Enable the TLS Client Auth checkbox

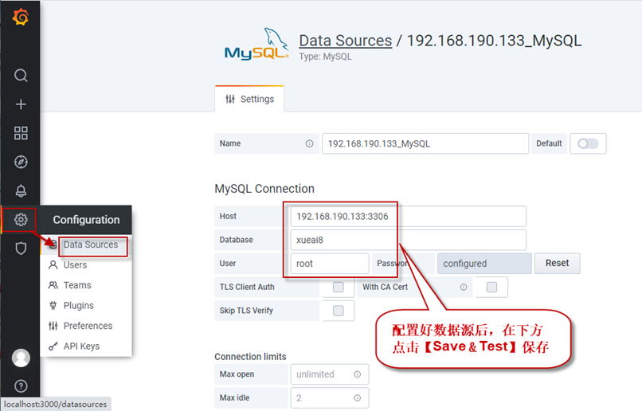click(x=339, y=288)
